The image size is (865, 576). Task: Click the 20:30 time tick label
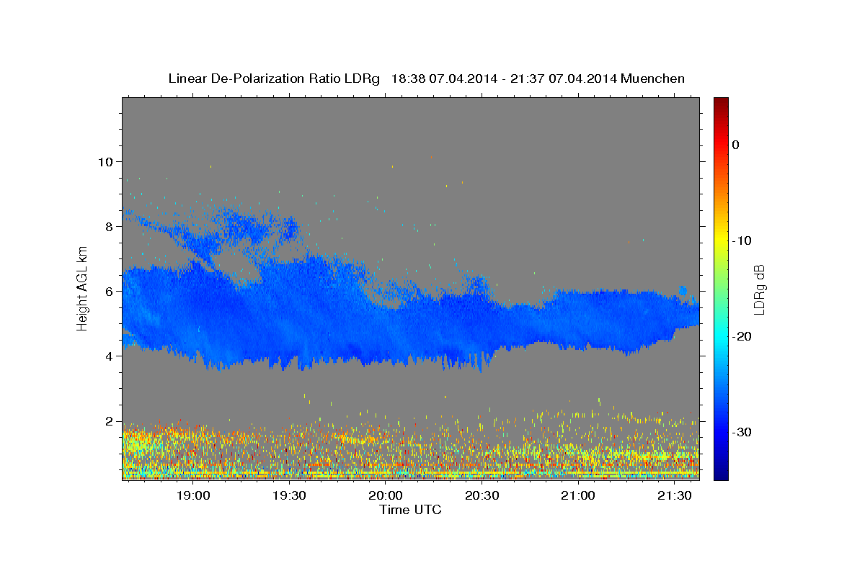(x=482, y=496)
